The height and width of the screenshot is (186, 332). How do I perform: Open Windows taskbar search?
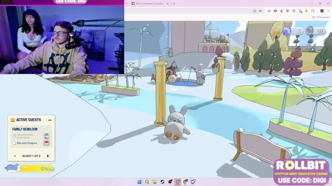click(x=147, y=182)
